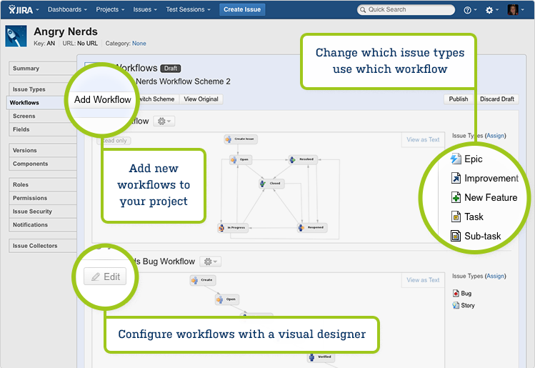This screenshot has height=368, width=535.
Task: Click Assign link above Bug issue type
Action: pyautogui.click(x=495, y=276)
